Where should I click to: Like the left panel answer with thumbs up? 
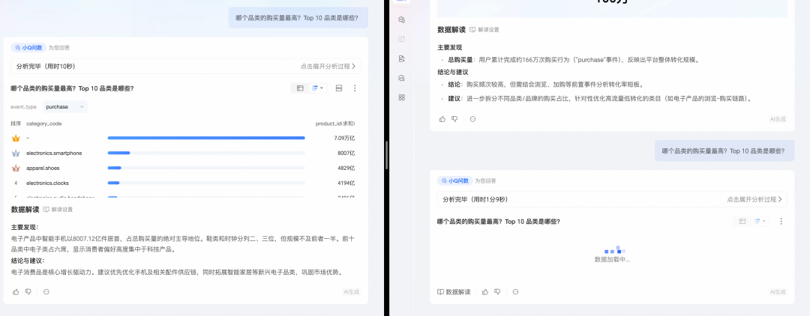(x=16, y=292)
